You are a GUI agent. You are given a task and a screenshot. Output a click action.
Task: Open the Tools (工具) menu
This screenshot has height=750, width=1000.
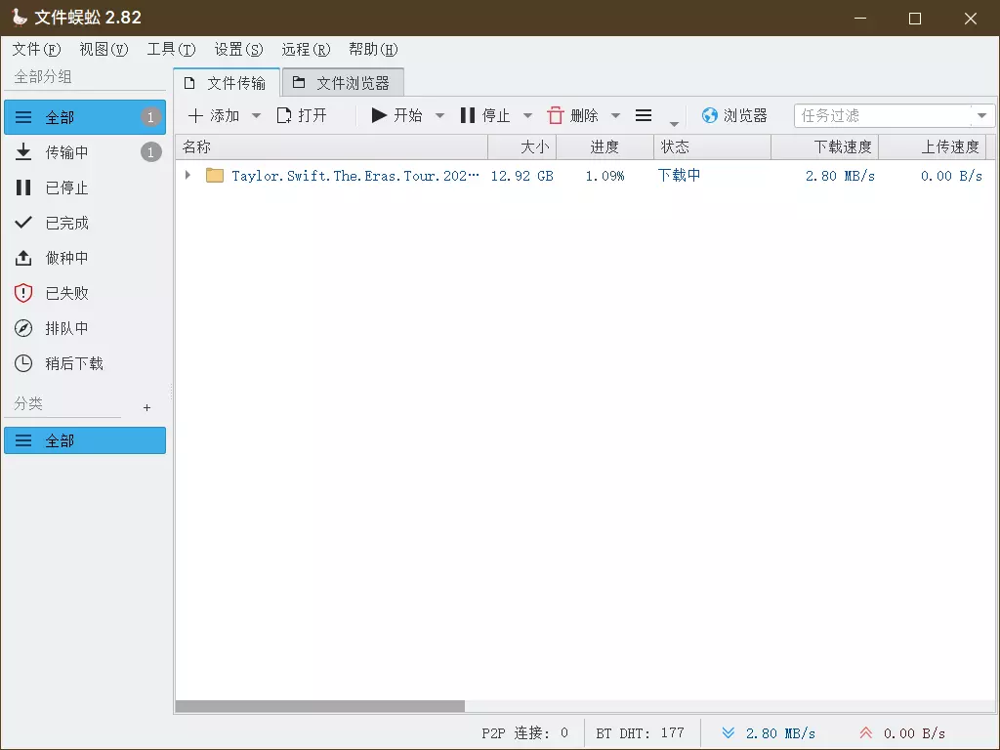click(x=171, y=49)
